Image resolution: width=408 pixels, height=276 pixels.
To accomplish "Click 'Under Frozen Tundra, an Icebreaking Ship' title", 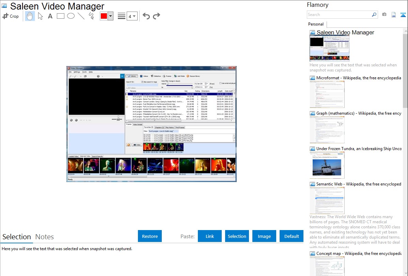I will point(359,148).
